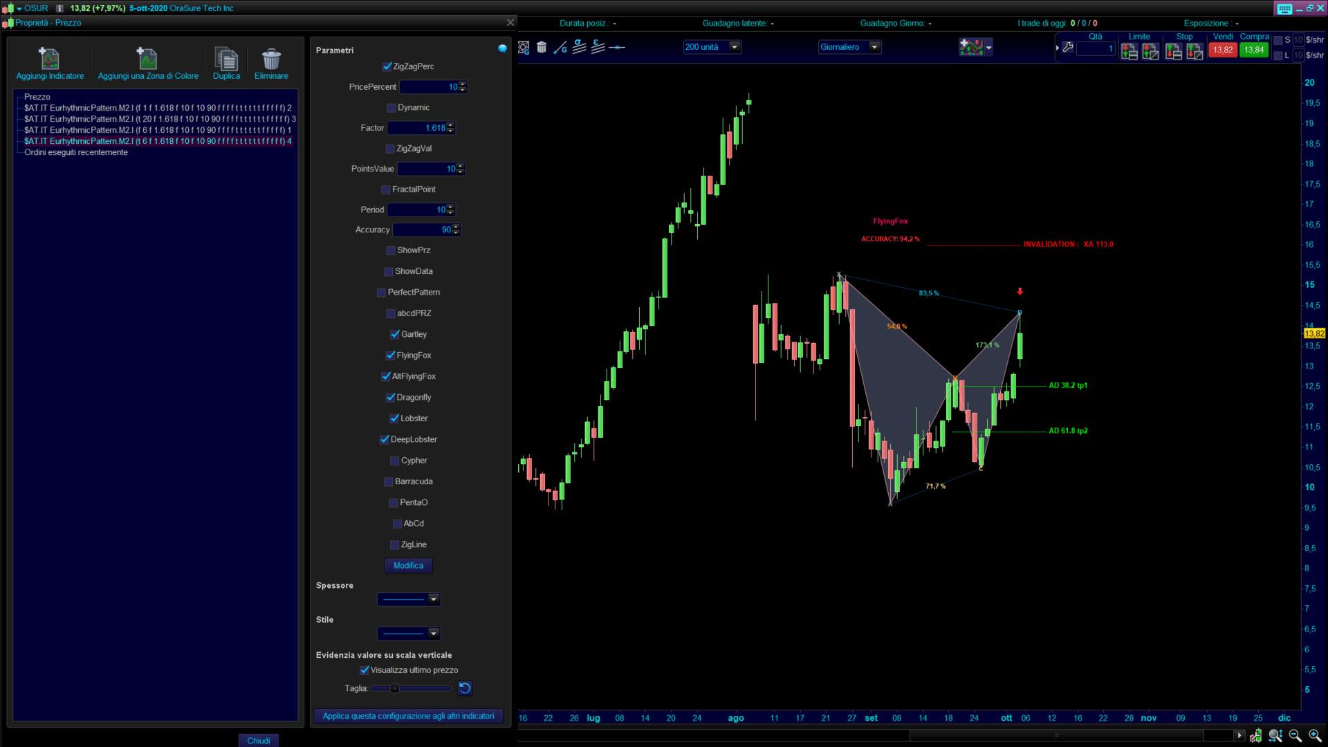Select the Ordini eseguiti recentemente item
The image size is (1328, 747).
(x=76, y=152)
